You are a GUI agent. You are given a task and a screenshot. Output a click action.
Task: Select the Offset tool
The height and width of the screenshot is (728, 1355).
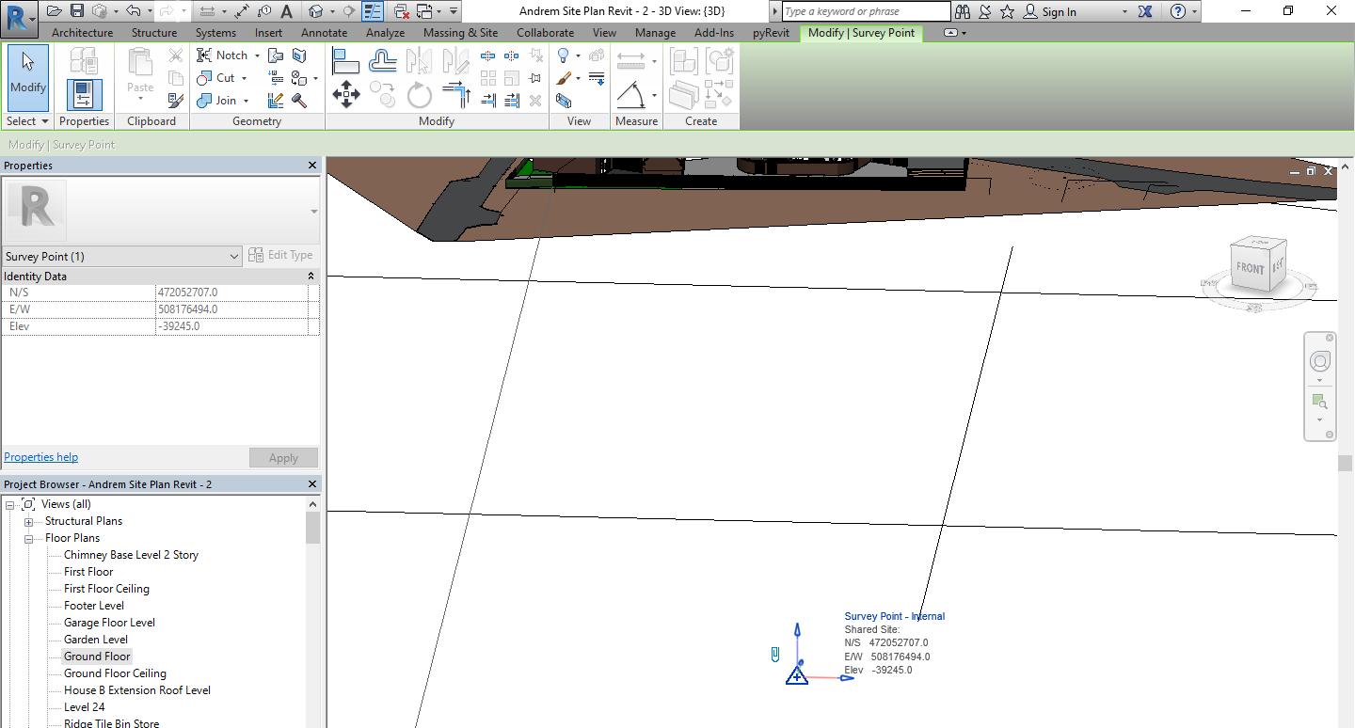point(383,61)
